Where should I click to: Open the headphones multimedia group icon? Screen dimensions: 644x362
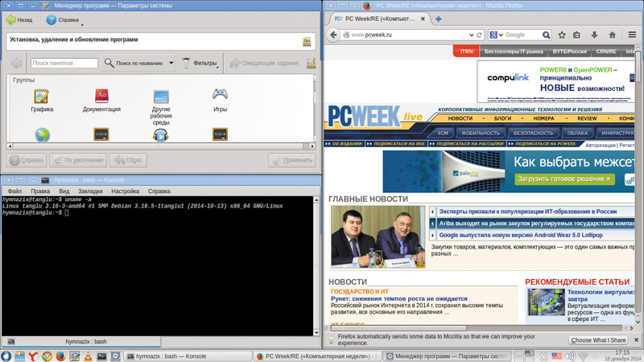click(x=160, y=134)
